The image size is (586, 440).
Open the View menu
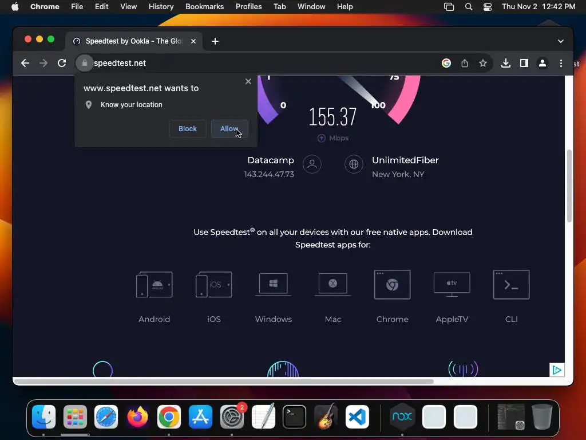click(x=129, y=7)
